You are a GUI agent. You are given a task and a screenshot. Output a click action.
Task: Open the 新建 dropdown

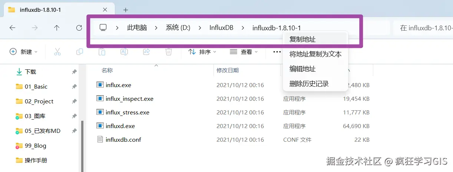(x=24, y=52)
